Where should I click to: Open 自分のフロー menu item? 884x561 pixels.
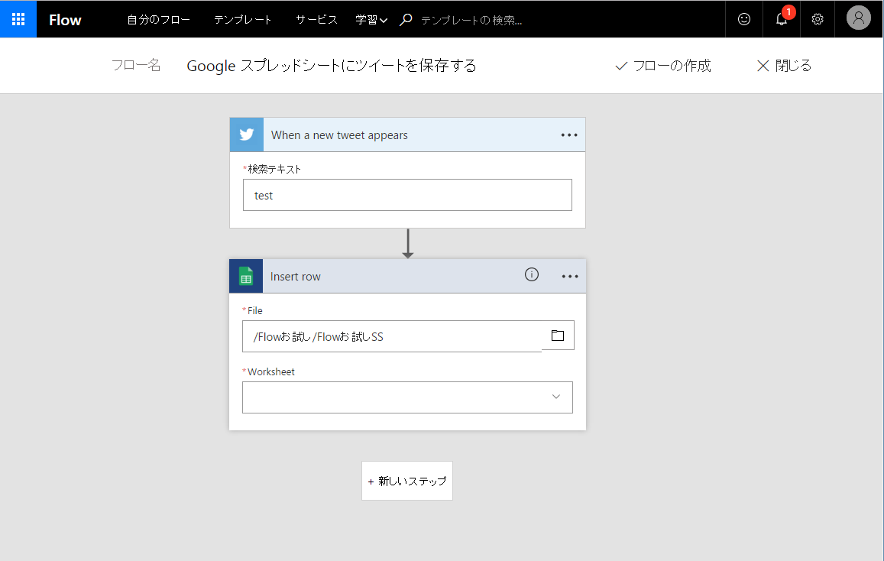158,20
